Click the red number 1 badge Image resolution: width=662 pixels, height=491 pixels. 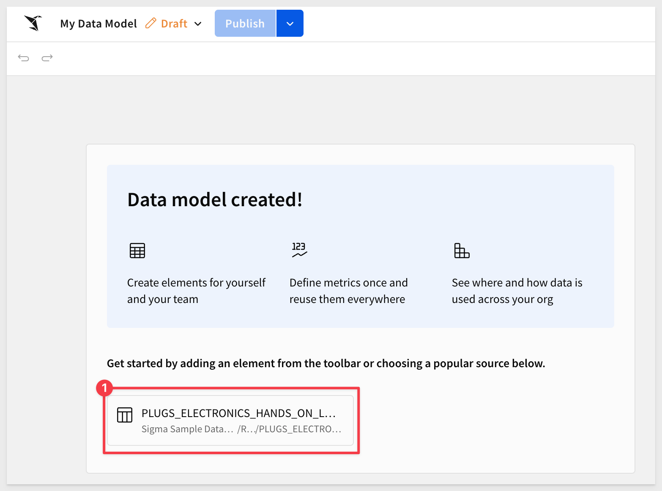click(x=104, y=388)
